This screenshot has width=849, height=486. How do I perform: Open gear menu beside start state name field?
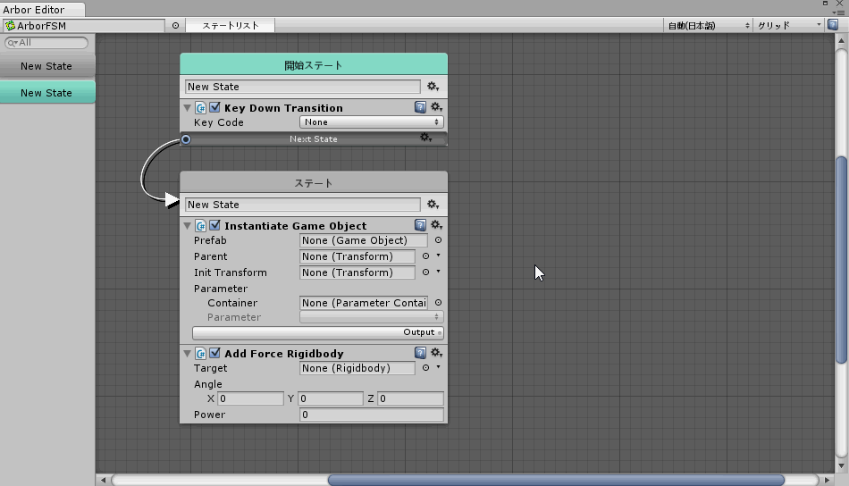433,87
